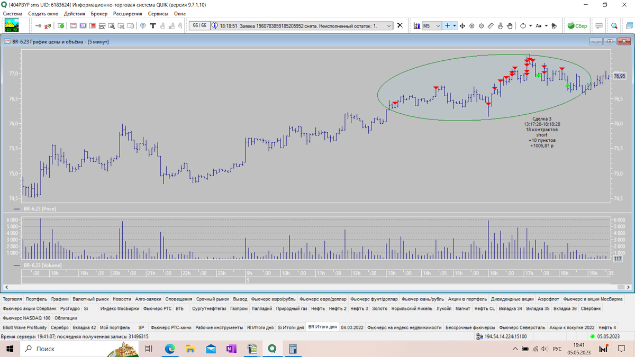Switch to the RI Итоги дня tab
The image size is (635, 357).
click(x=260, y=327)
